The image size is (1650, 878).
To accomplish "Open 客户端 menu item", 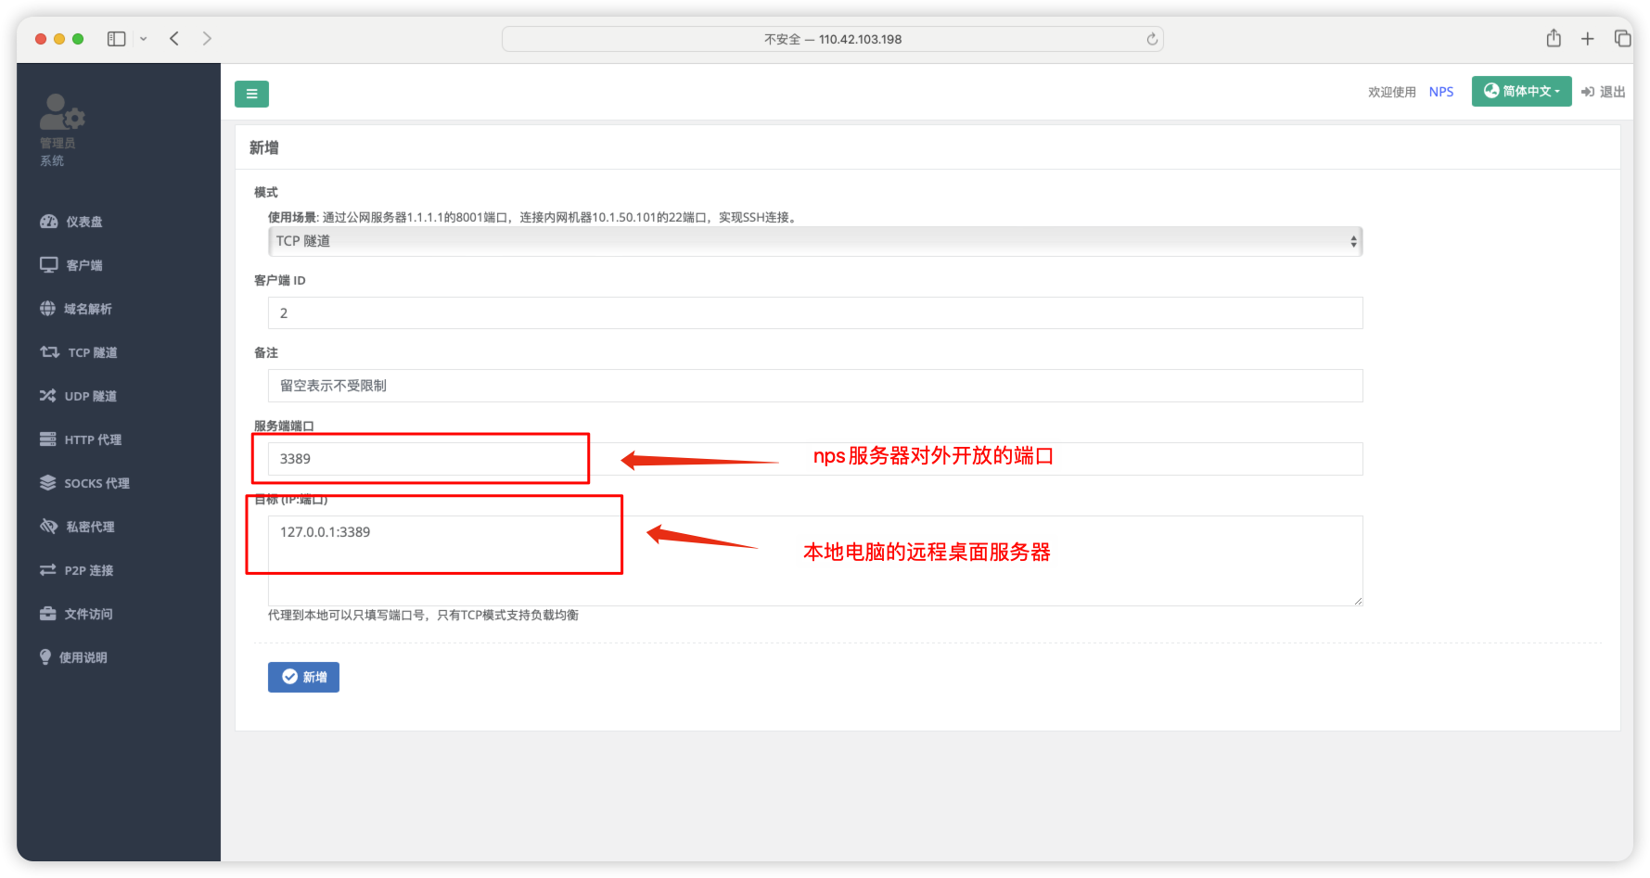I will pos(84,265).
